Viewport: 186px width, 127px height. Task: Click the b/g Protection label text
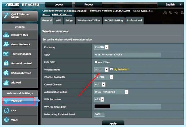(x=121, y=69)
